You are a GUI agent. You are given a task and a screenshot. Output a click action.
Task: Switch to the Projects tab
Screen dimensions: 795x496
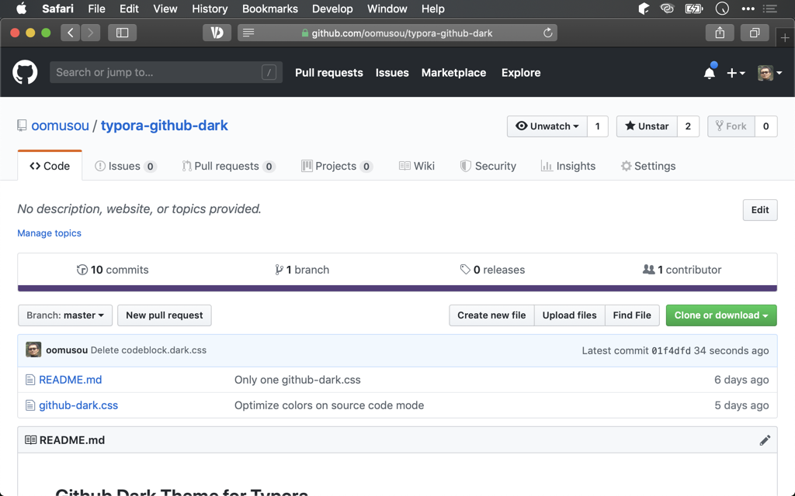(x=337, y=166)
